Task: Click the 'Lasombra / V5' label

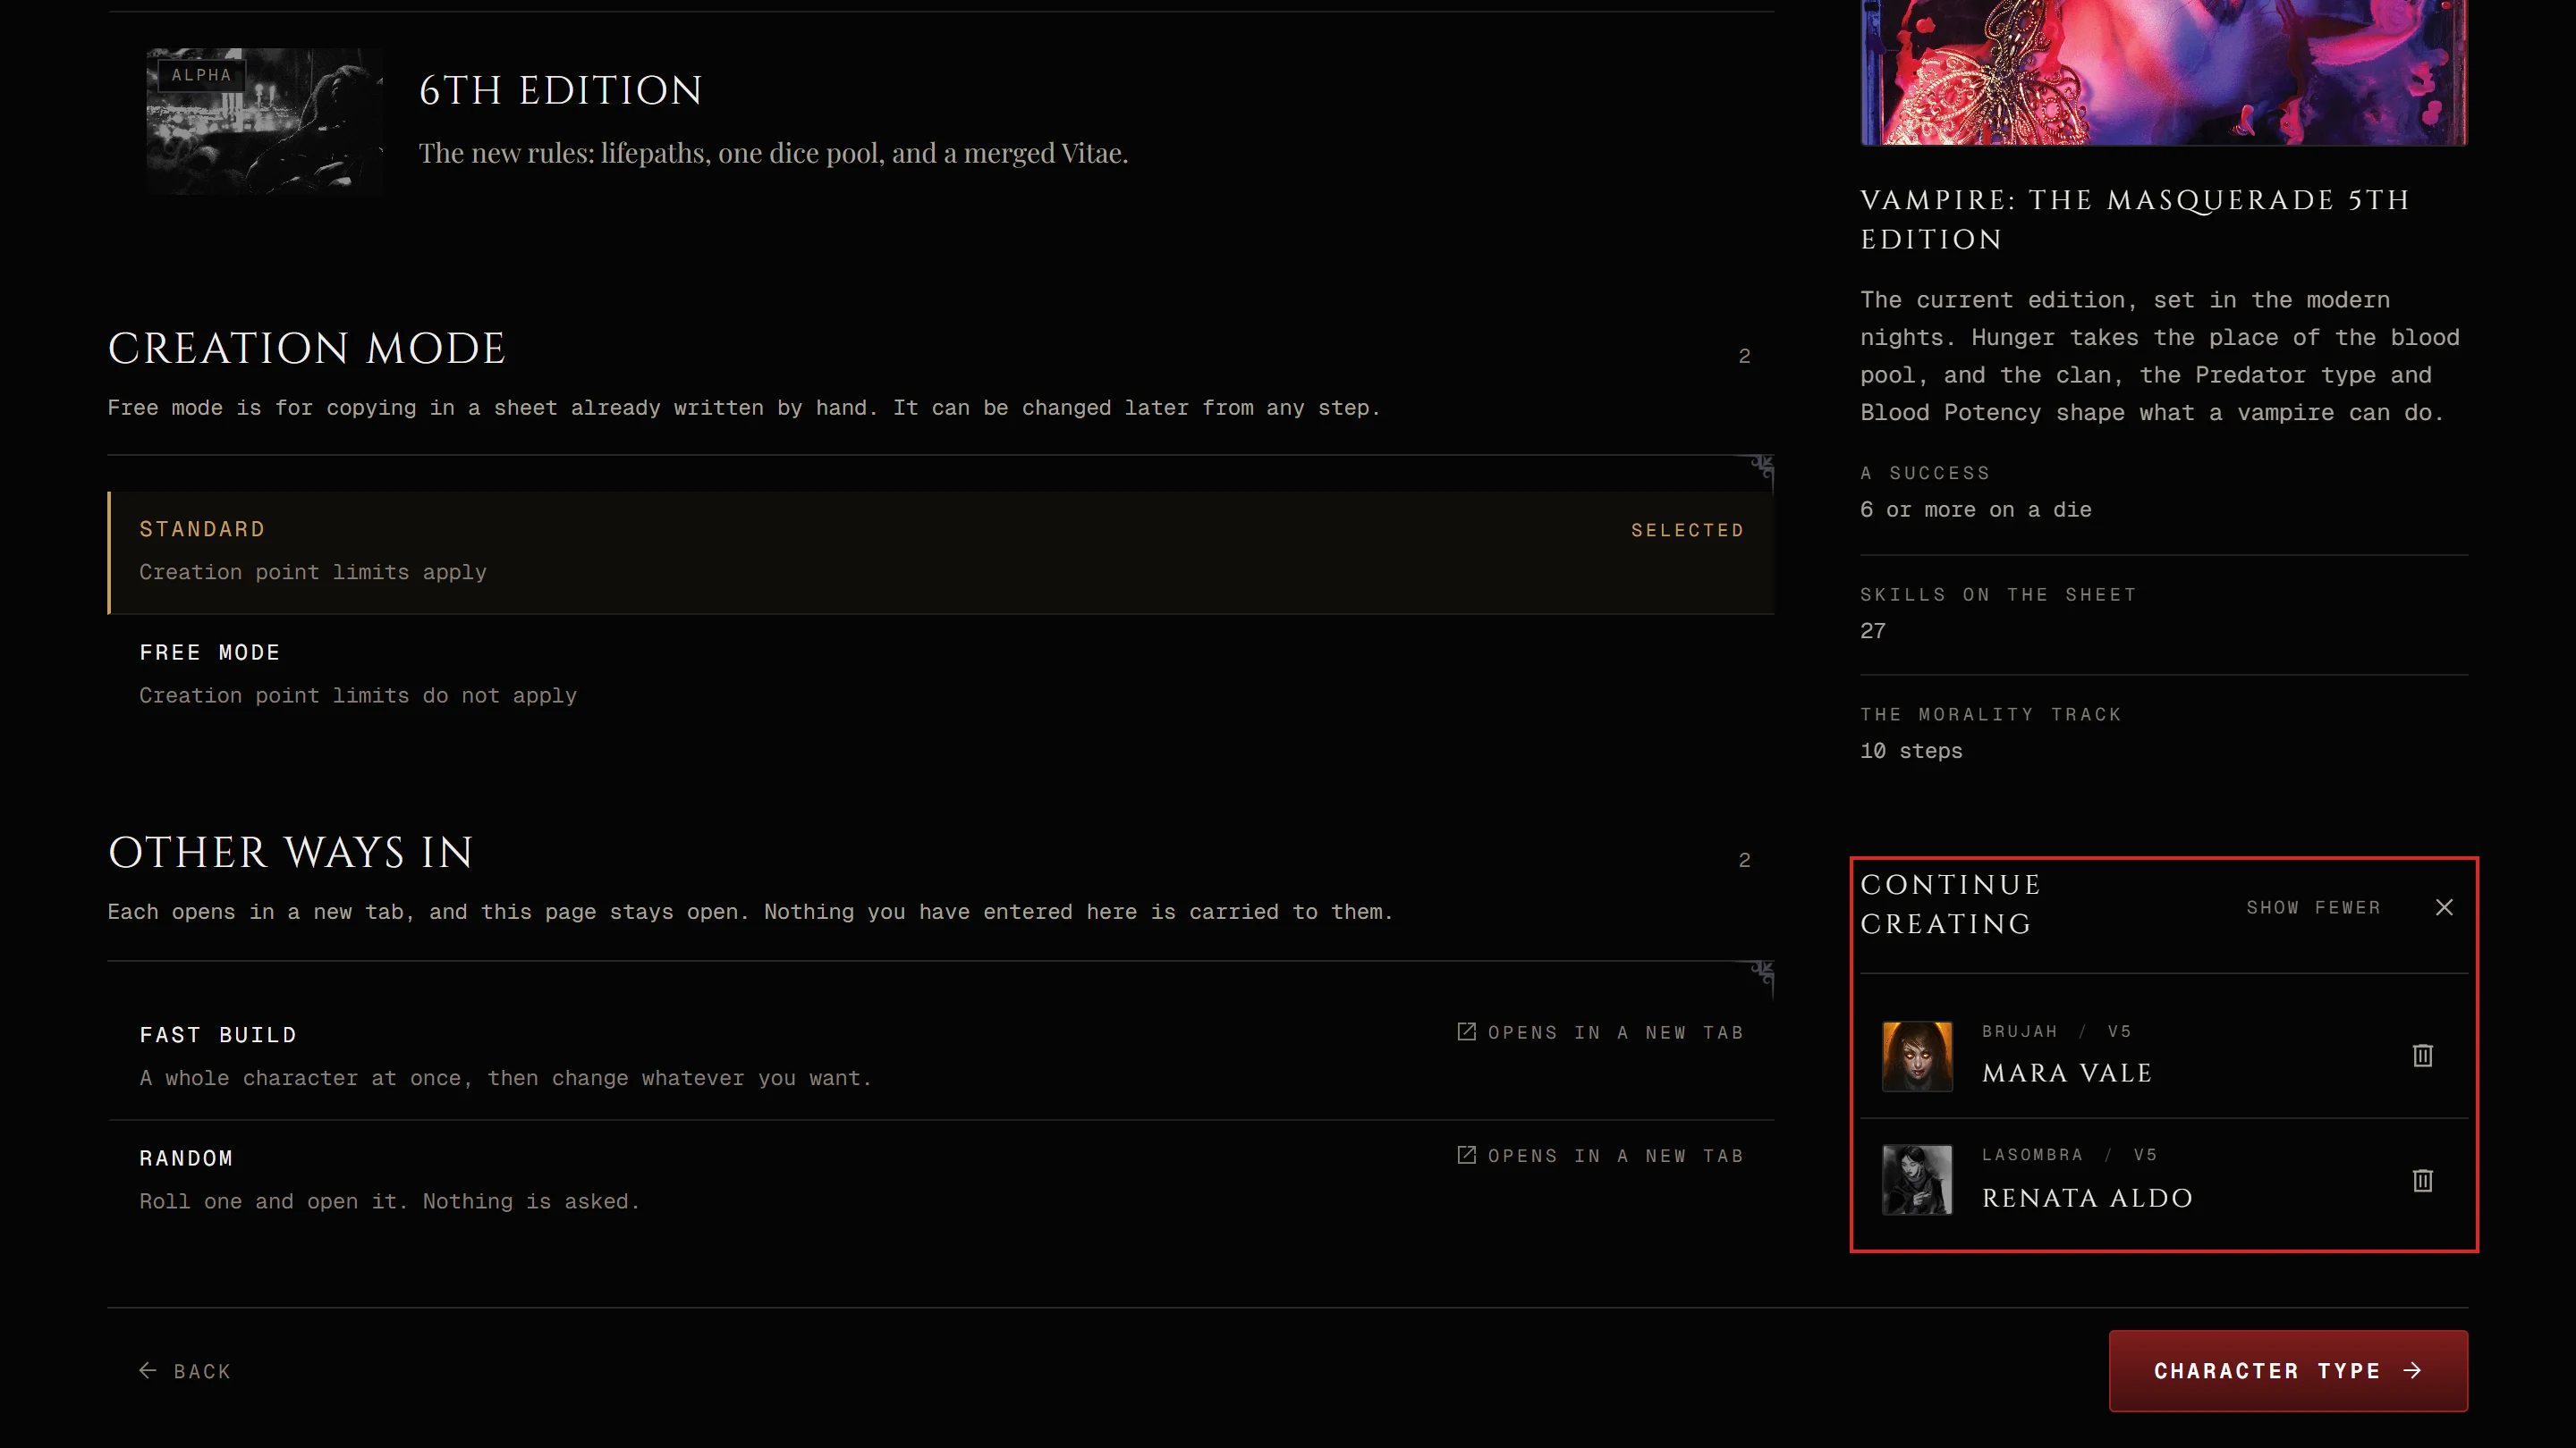Action: point(2069,1154)
